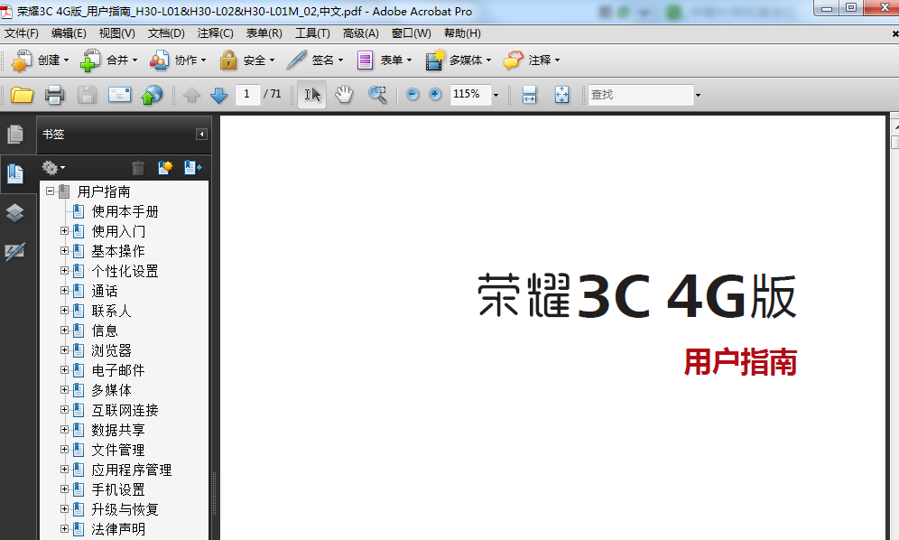Open the Pages thumbnails panel icon
Screen dimensions: 899x540
click(15, 135)
